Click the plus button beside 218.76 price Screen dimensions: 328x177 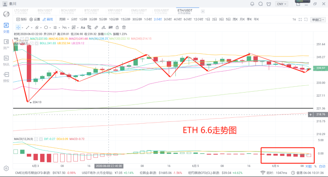[x=310, y=115]
